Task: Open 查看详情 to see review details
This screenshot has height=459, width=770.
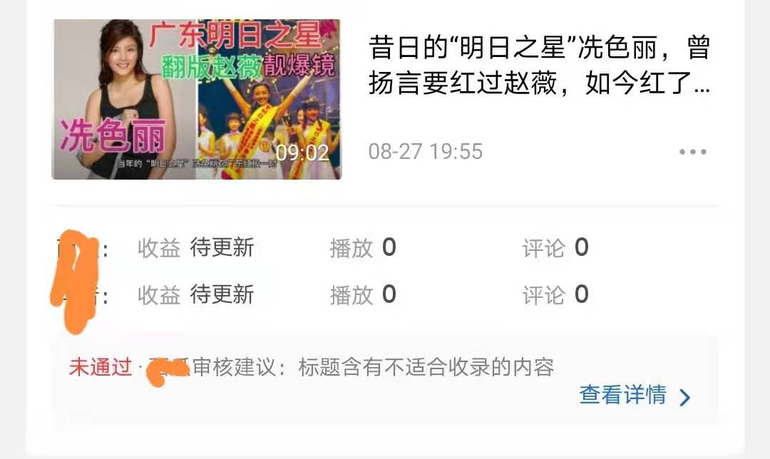Action: [x=622, y=395]
